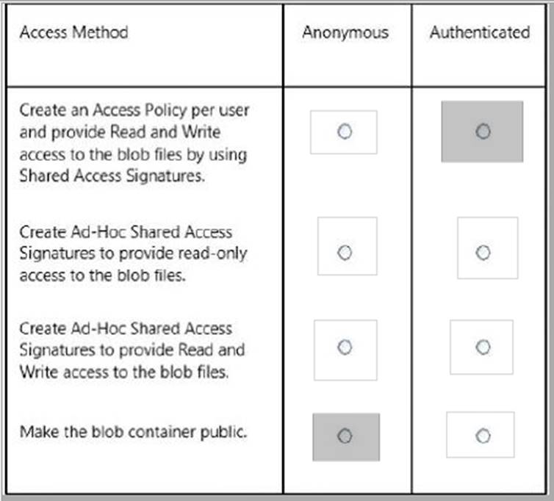Image resolution: width=554 pixels, height=501 pixels.
Task: Choose Authenticated for read-only Ad-Hoc signatures
Action: point(483,252)
